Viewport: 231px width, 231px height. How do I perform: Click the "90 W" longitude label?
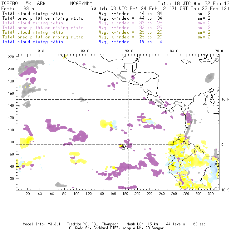point(129,51)
